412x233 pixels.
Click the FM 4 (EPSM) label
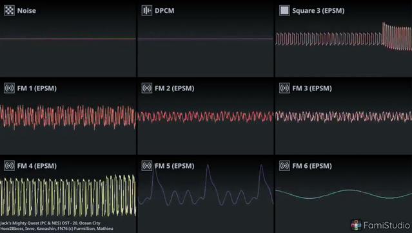pyautogui.click(x=37, y=166)
